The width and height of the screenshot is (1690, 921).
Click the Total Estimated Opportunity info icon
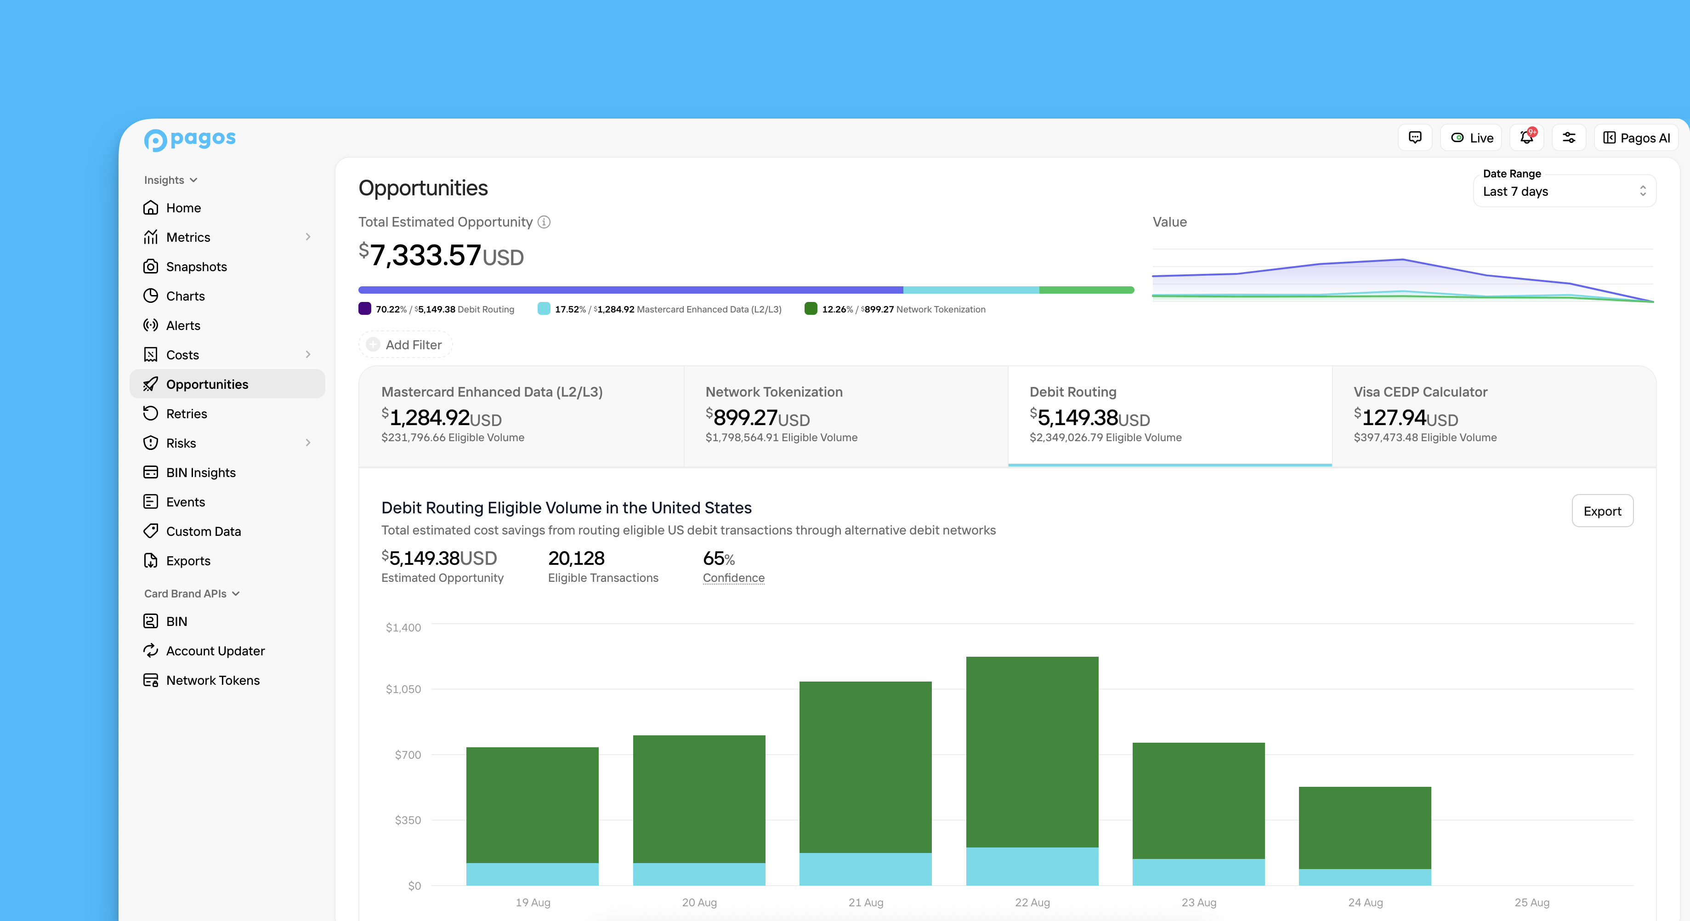[544, 222]
